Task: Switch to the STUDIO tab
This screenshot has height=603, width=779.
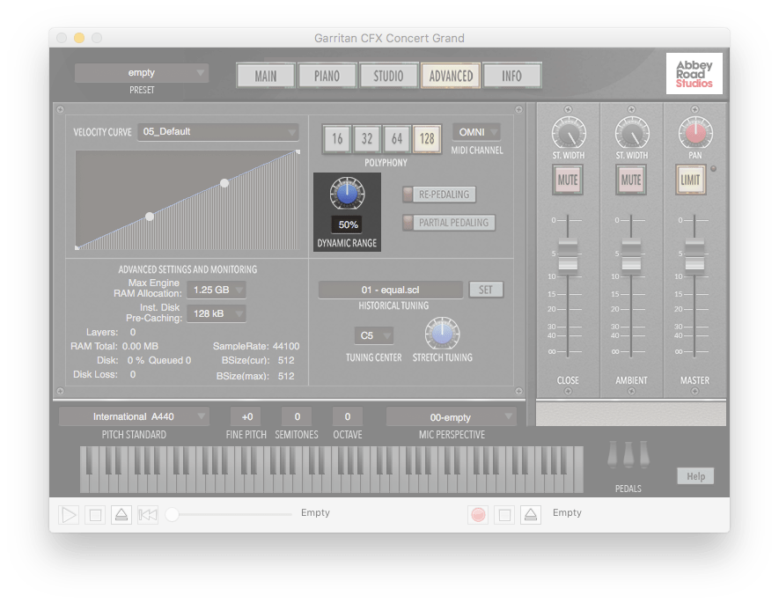Action: (388, 76)
